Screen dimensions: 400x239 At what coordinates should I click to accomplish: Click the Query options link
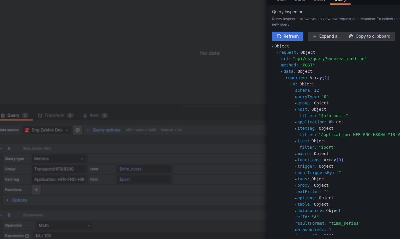pyautogui.click(x=106, y=130)
